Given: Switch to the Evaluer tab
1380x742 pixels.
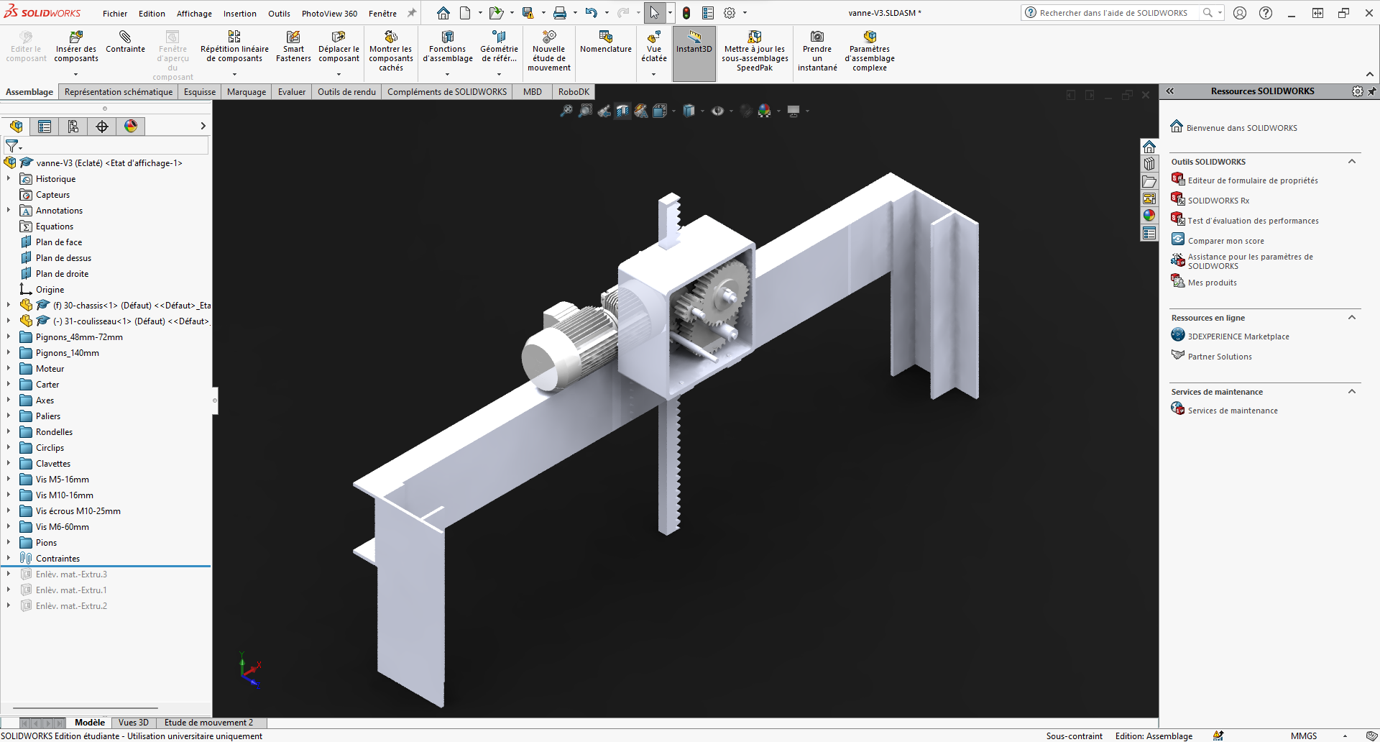Looking at the screenshot, I should (291, 92).
